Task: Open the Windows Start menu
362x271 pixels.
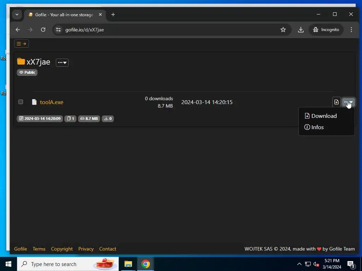Action: point(8,264)
